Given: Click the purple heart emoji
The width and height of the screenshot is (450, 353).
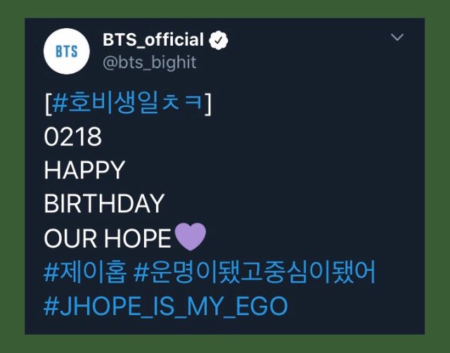Looking at the screenshot, I should tap(191, 237).
